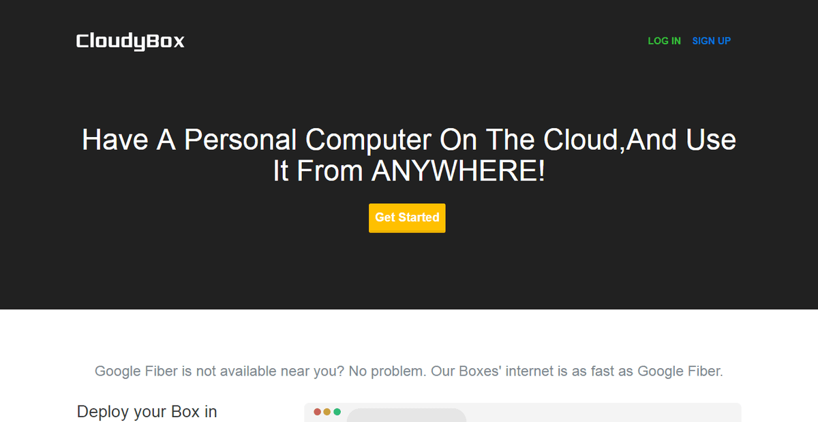Click the word ANYWHERE! in the headline

(458, 171)
